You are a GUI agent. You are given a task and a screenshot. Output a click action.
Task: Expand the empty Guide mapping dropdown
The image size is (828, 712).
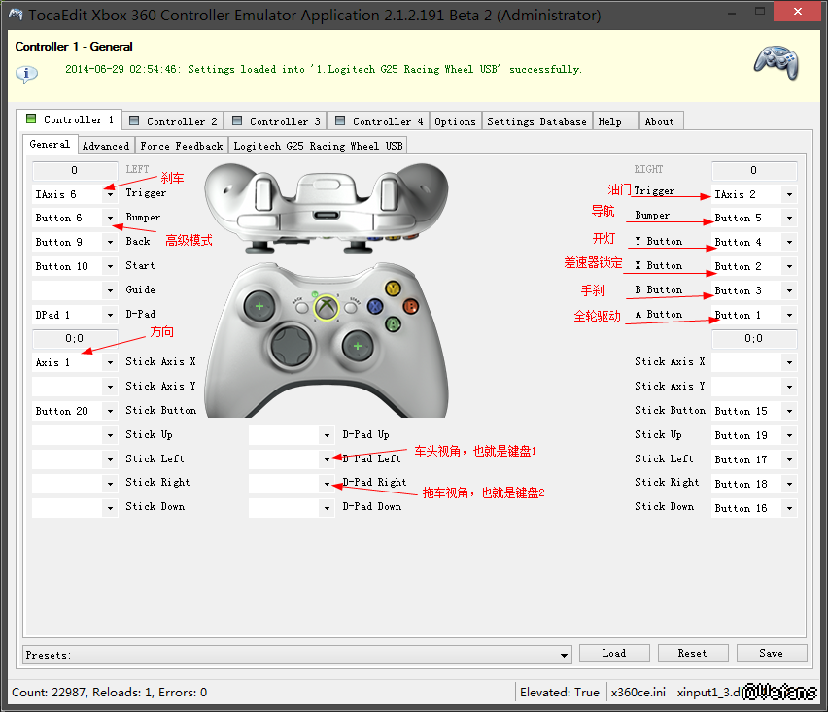(x=110, y=290)
